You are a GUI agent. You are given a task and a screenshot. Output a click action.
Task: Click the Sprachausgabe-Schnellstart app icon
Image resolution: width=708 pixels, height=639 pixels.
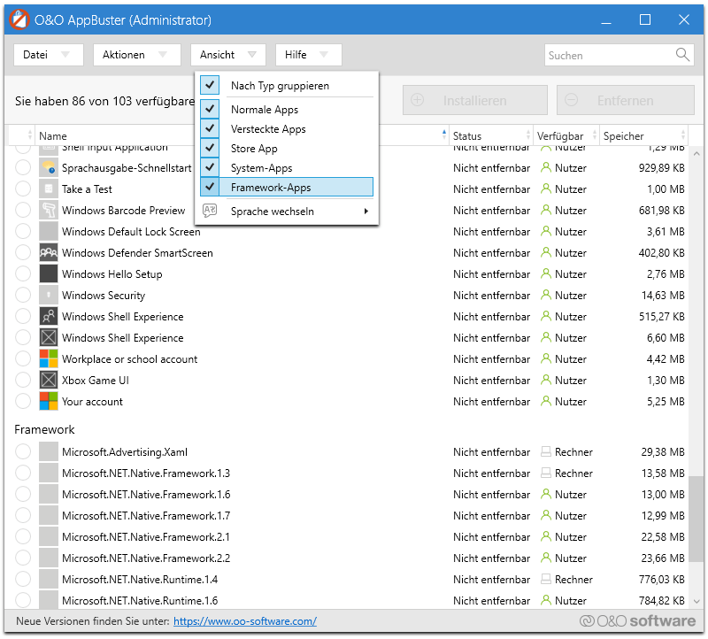pyautogui.click(x=49, y=167)
